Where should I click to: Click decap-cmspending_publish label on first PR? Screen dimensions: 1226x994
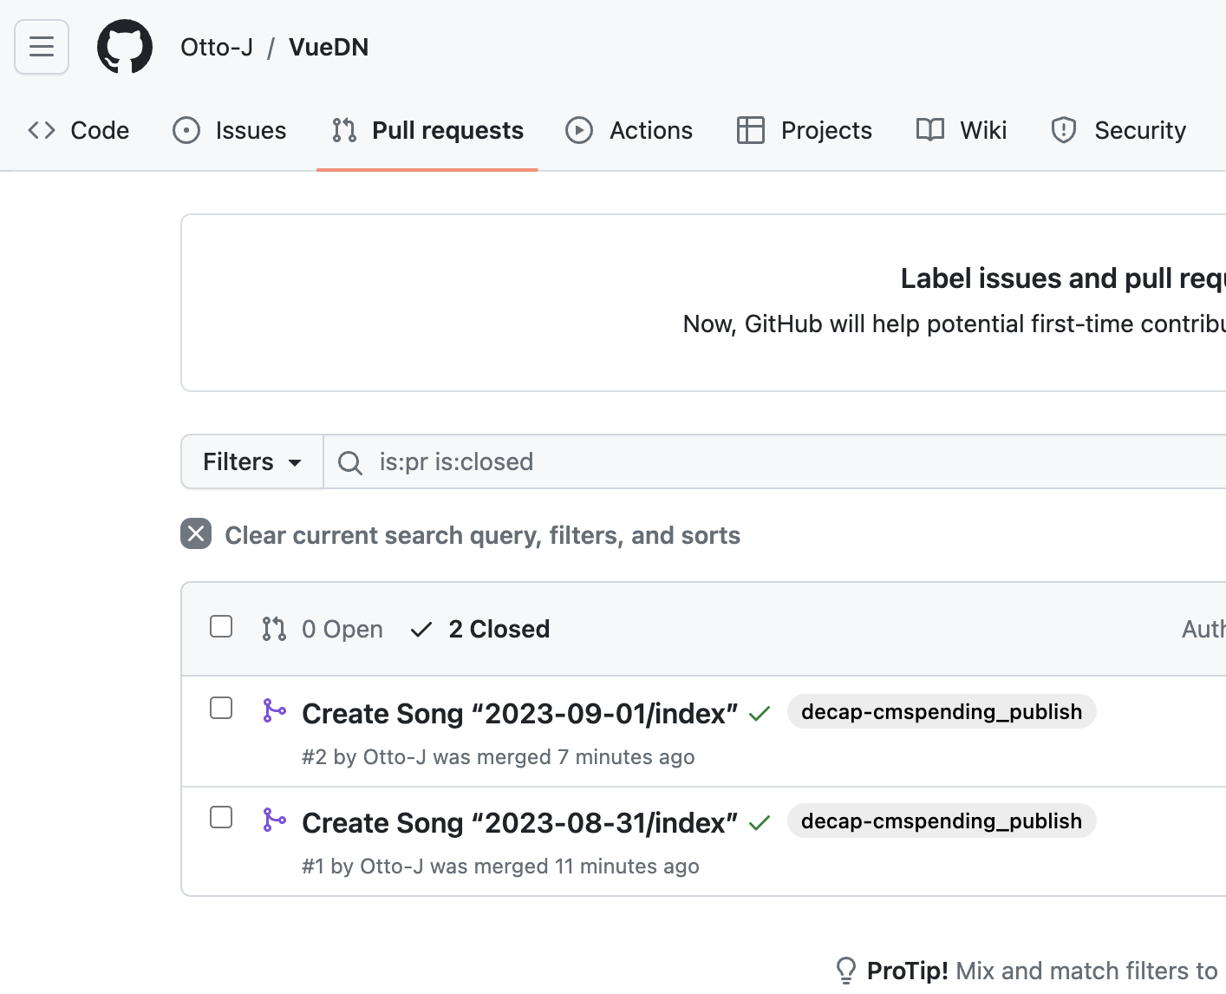coord(942,712)
